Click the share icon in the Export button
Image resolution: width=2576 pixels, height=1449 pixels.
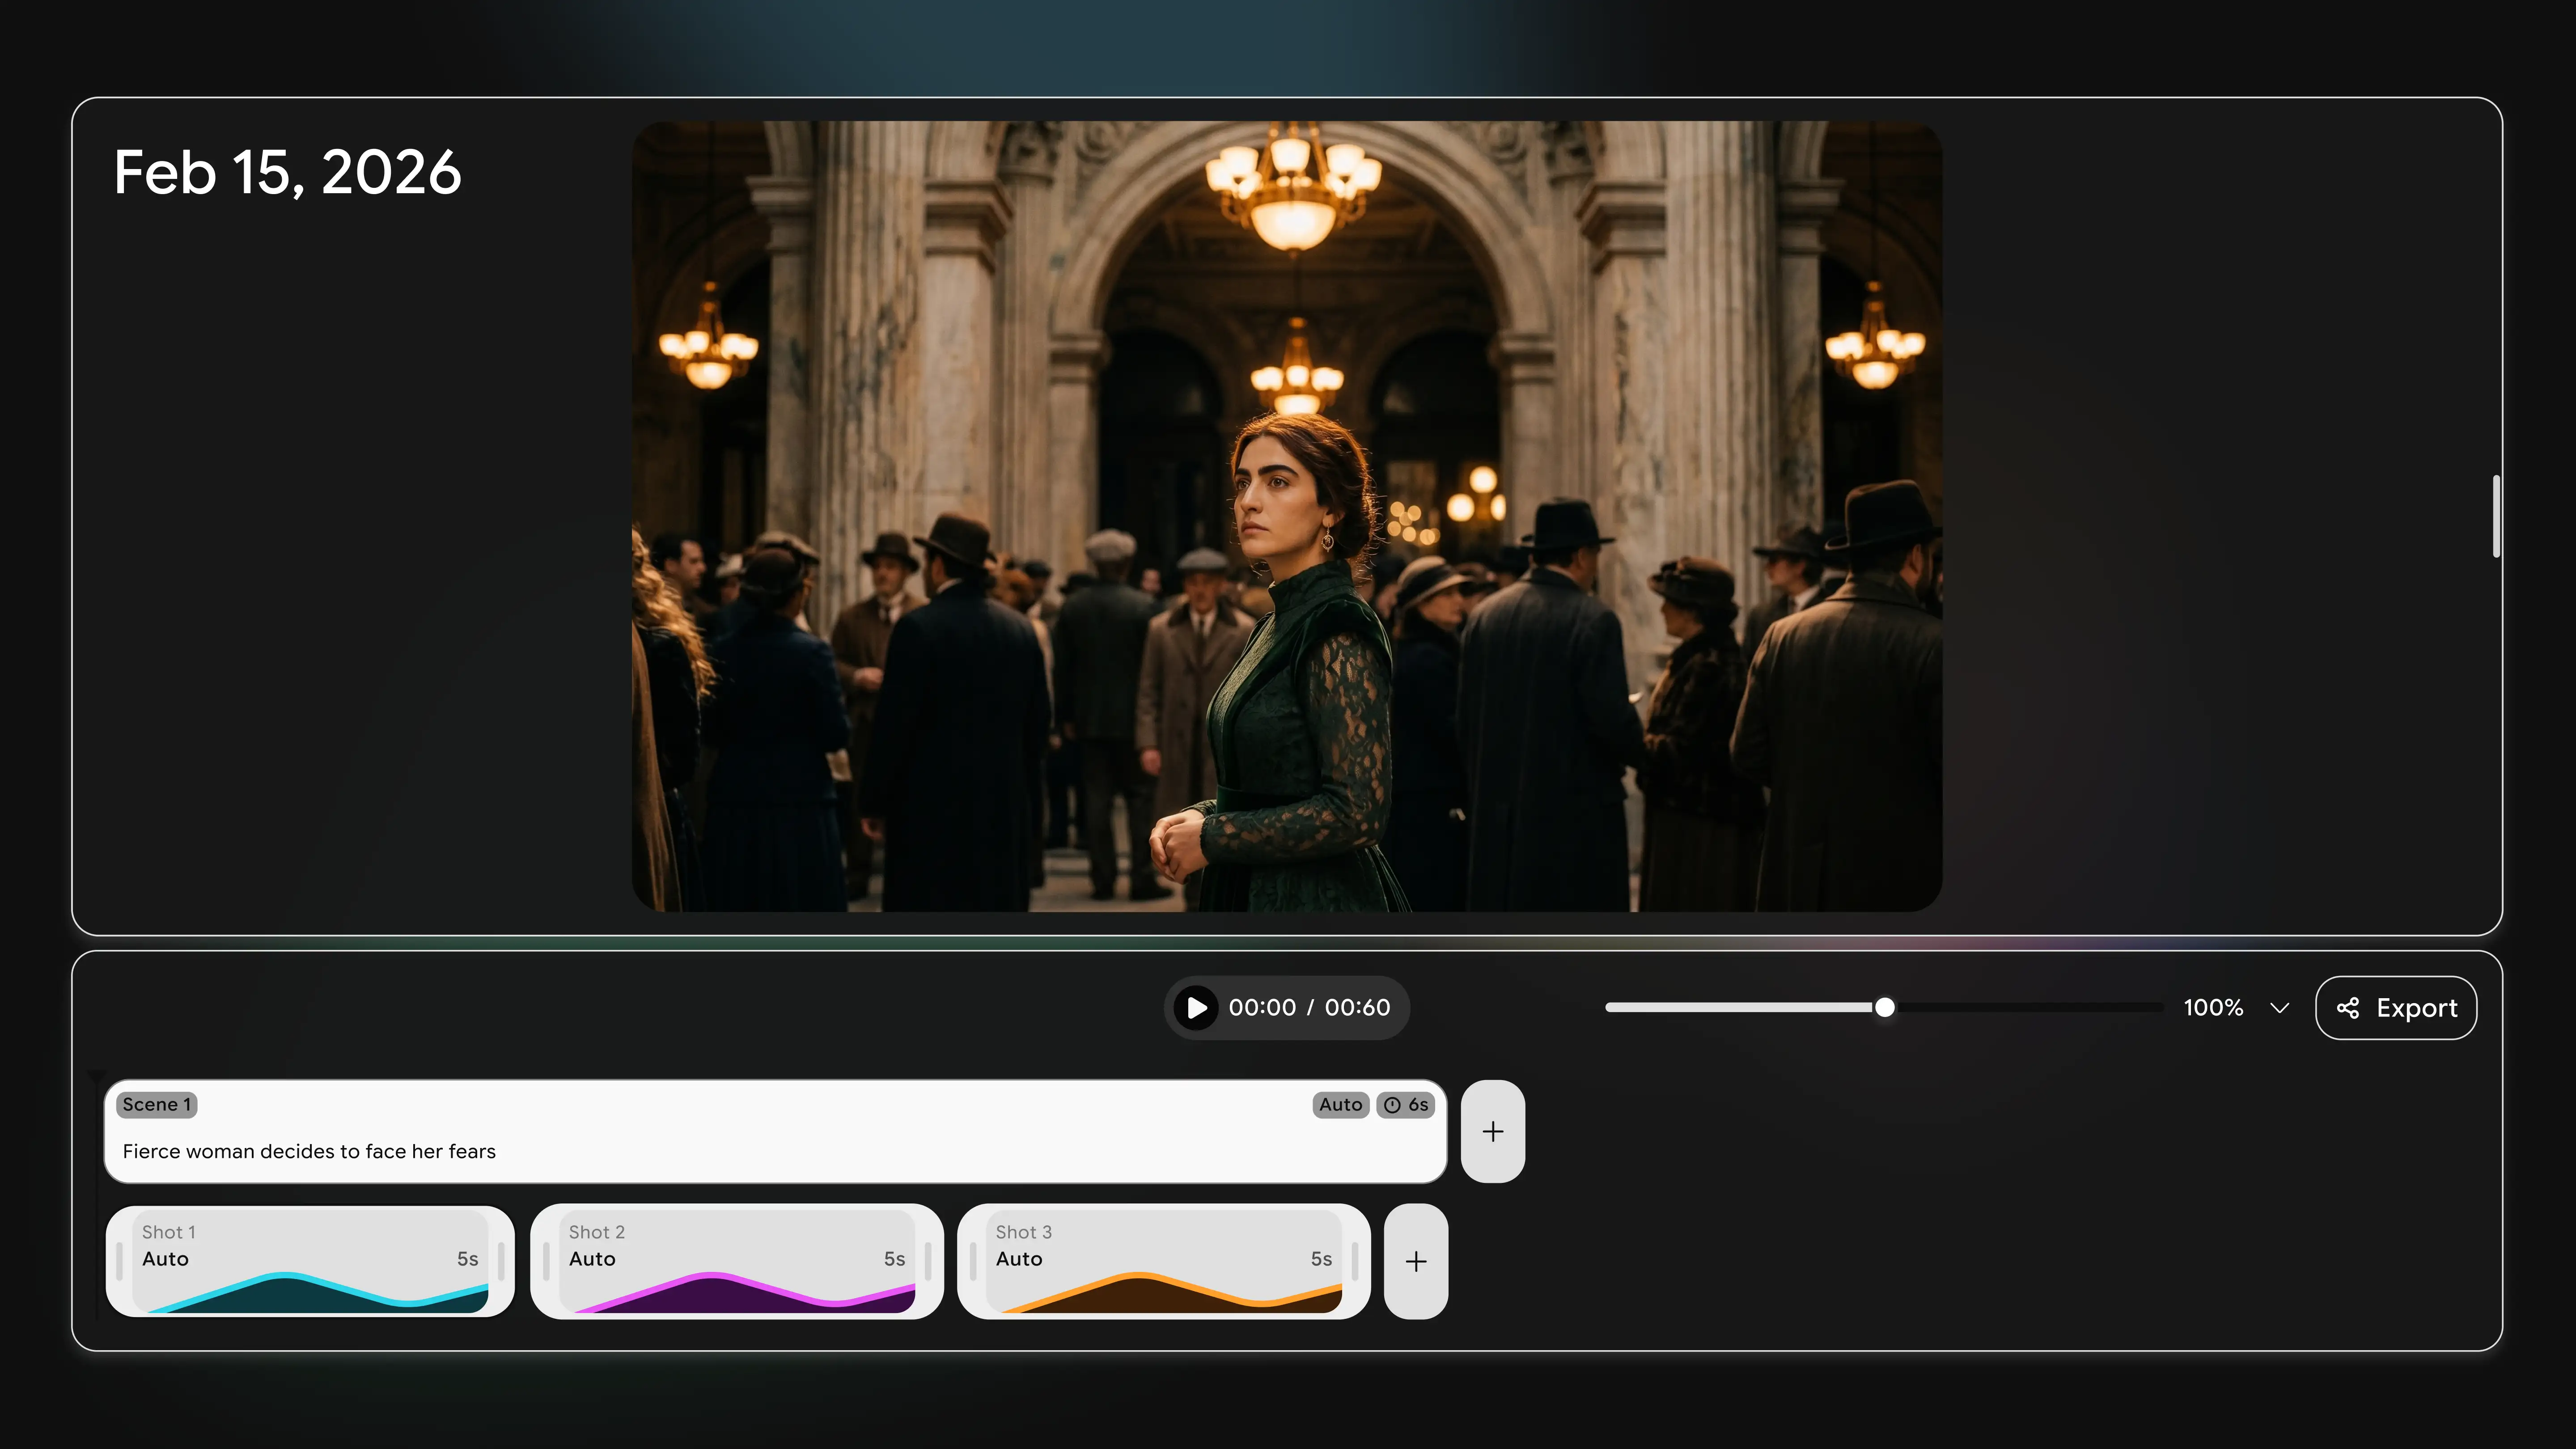[2348, 1008]
